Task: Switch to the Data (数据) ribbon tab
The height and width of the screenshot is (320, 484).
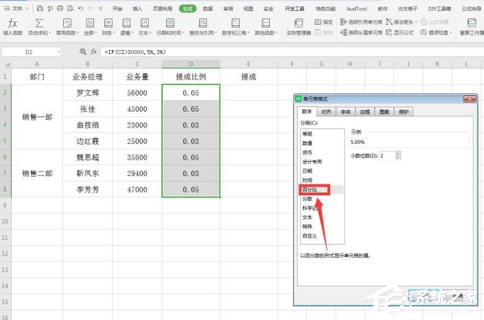Action: pos(207,8)
